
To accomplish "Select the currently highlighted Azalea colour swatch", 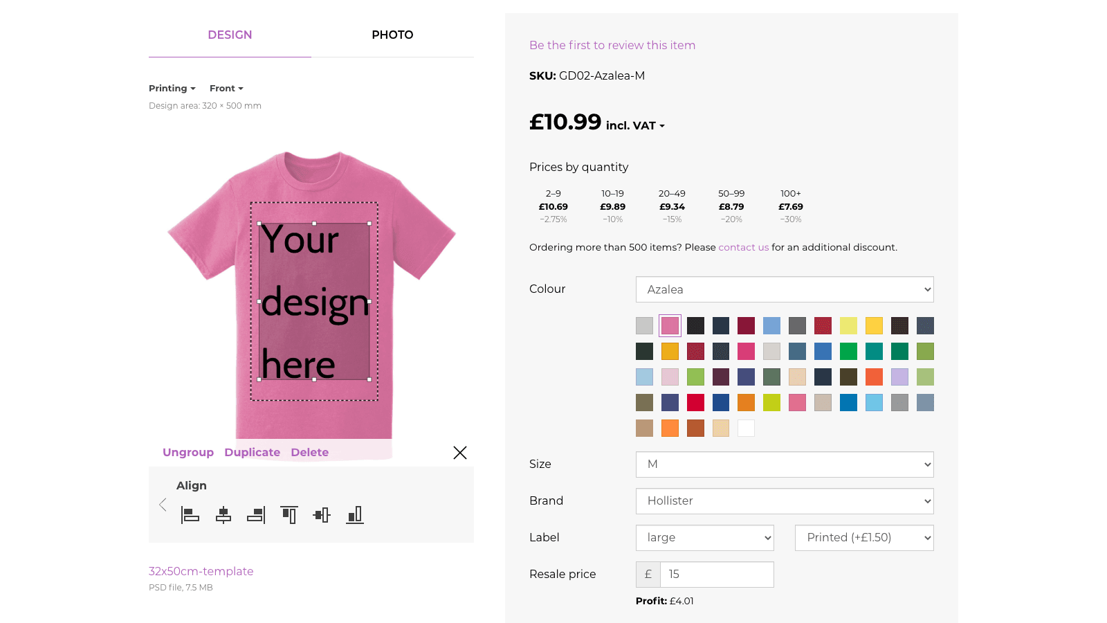I will tap(669, 325).
